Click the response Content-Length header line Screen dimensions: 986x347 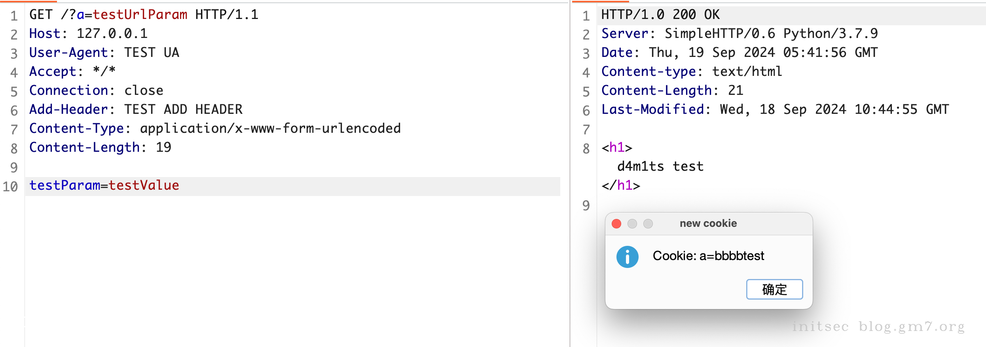[672, 91]
